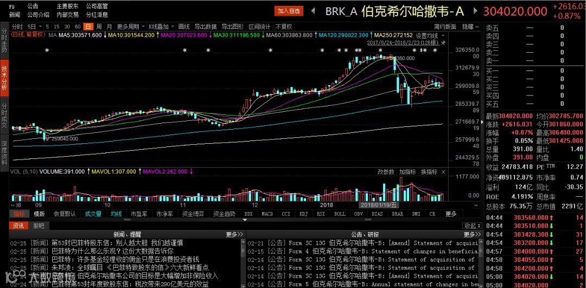Open 更多>> in 新闻、提醒 section

pyautogui.click(x=234, y=235)
